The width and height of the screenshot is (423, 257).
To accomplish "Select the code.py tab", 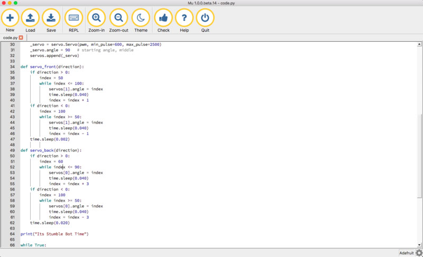I will pyautogui.click(x=10, y=38).
